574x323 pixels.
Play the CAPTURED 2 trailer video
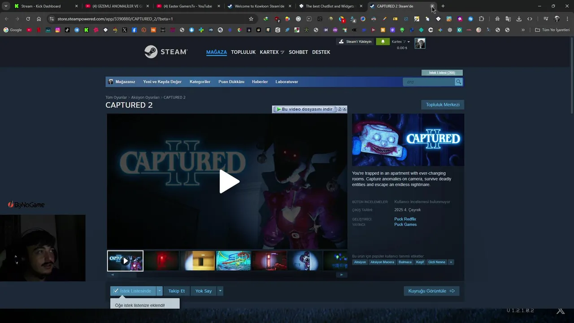(229, 182)
